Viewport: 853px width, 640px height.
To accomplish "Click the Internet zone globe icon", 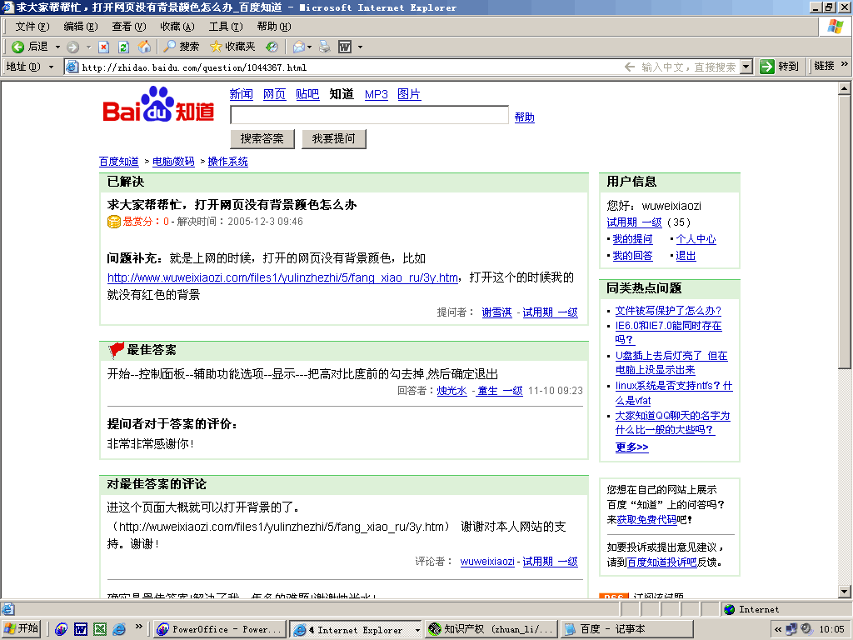I will pos(730,609).
